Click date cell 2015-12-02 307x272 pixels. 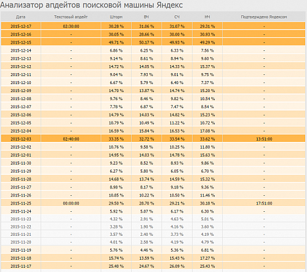pyautogui.click(x=21, y=147)
